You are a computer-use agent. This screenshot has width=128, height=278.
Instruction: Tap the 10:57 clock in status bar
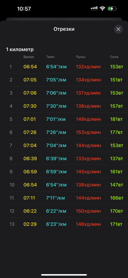pyautogui.click(x=24, y=9)
